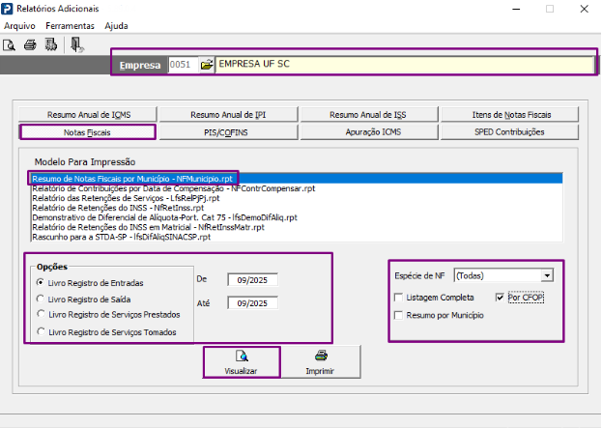602x428 pixels.
Task: Open the company folder lookup icon
Action: [206, 65]
